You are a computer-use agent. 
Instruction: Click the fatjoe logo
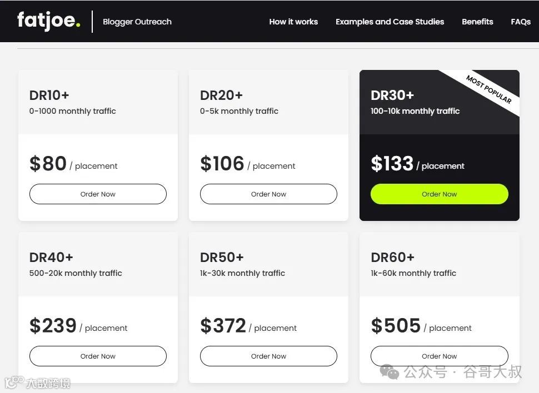click(x=49, y=21)
